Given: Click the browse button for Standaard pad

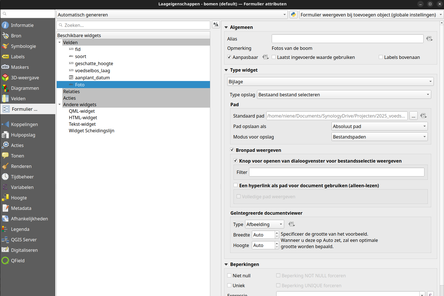Looking at the screenshot, I should 413,116.
